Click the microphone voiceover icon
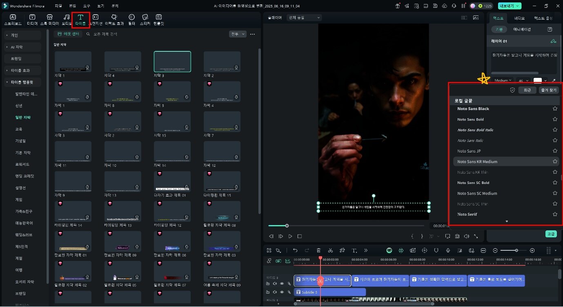Image resolution: width=563 pixels, height=307 pixels. pos(448,250)
